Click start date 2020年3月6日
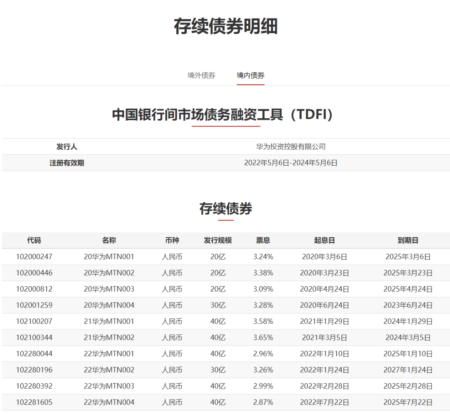 click(x=325, y=257)
